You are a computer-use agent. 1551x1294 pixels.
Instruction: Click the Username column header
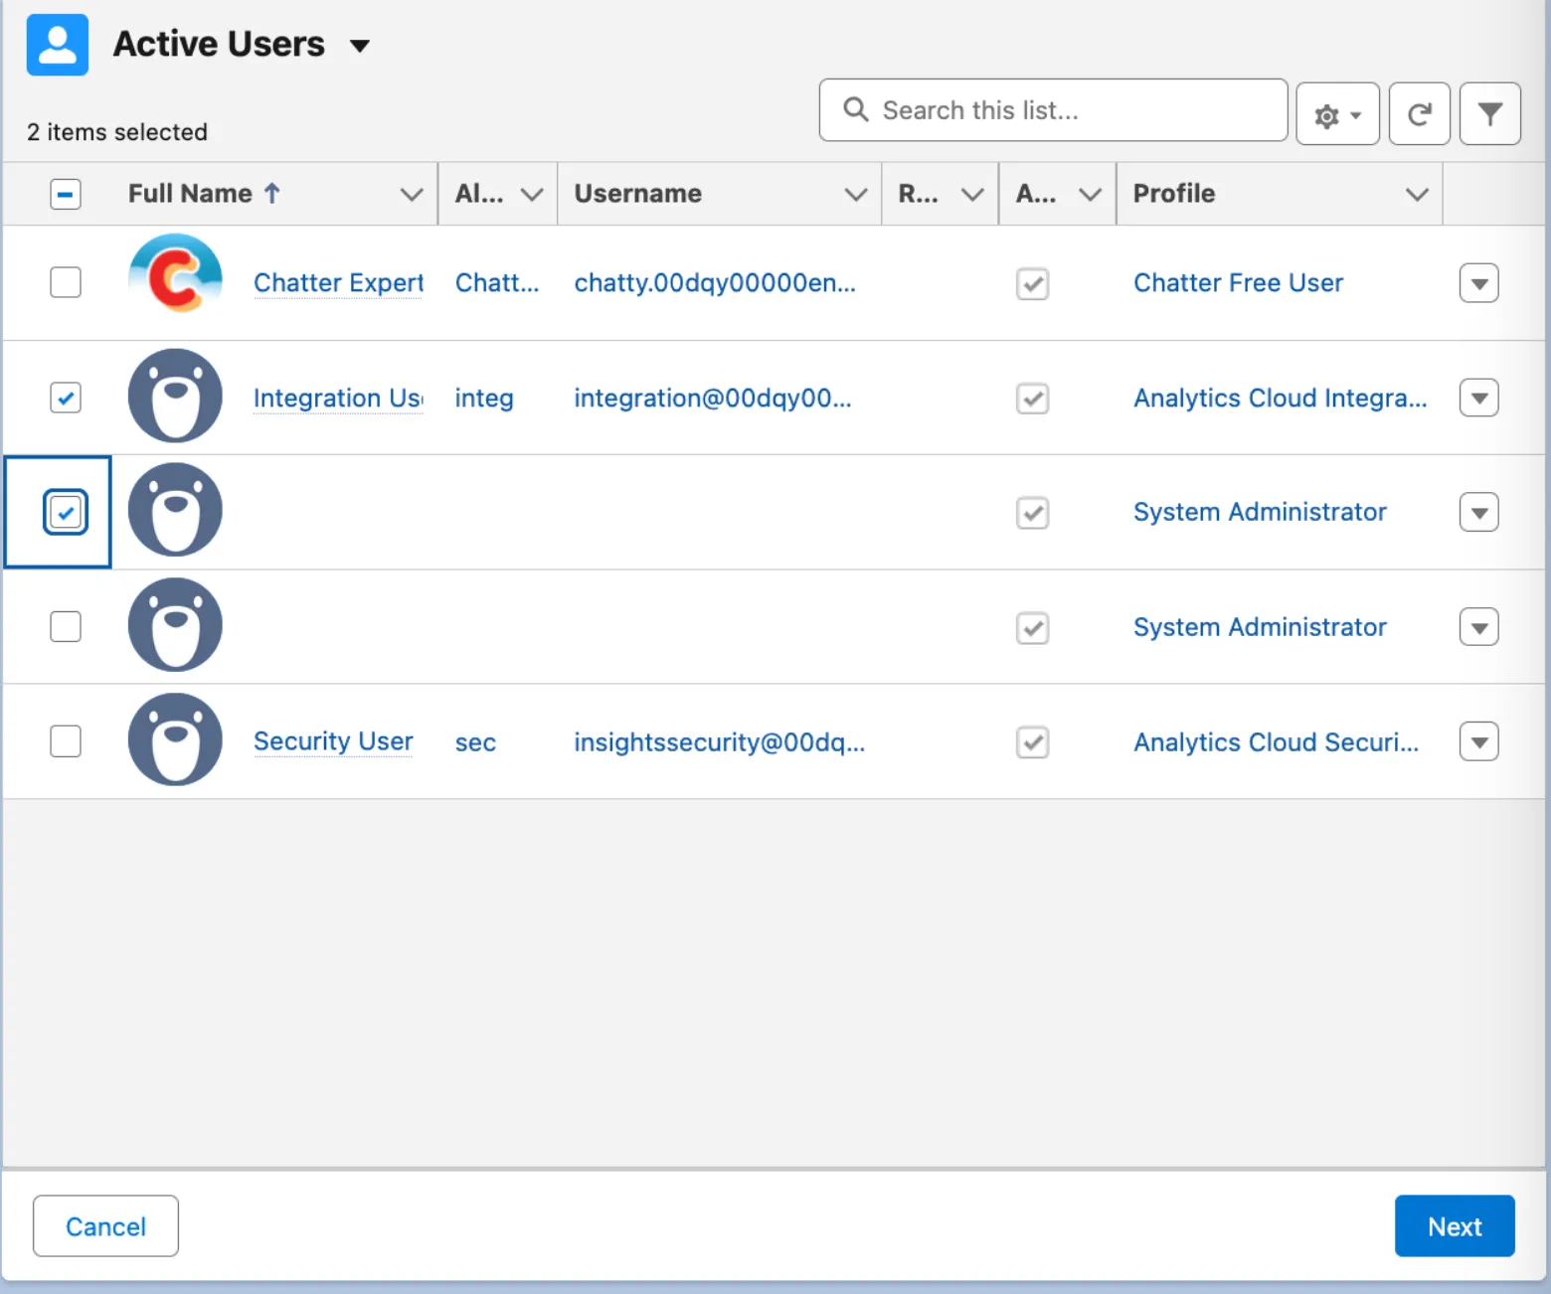638,194
